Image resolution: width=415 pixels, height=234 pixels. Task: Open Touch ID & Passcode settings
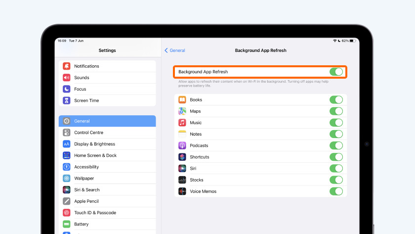pos(95,213)
